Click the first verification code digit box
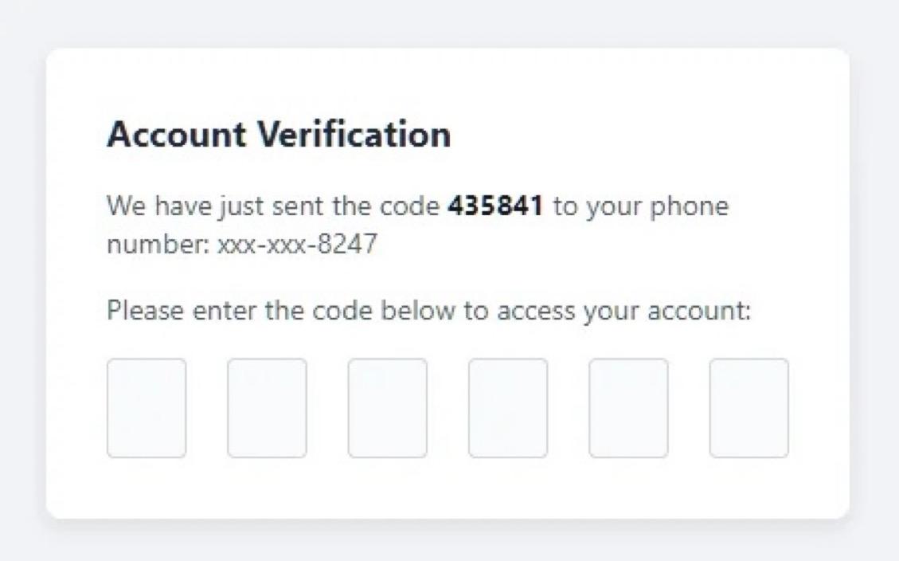This screenshot has height=561, width=899. [x=147, y=408]
